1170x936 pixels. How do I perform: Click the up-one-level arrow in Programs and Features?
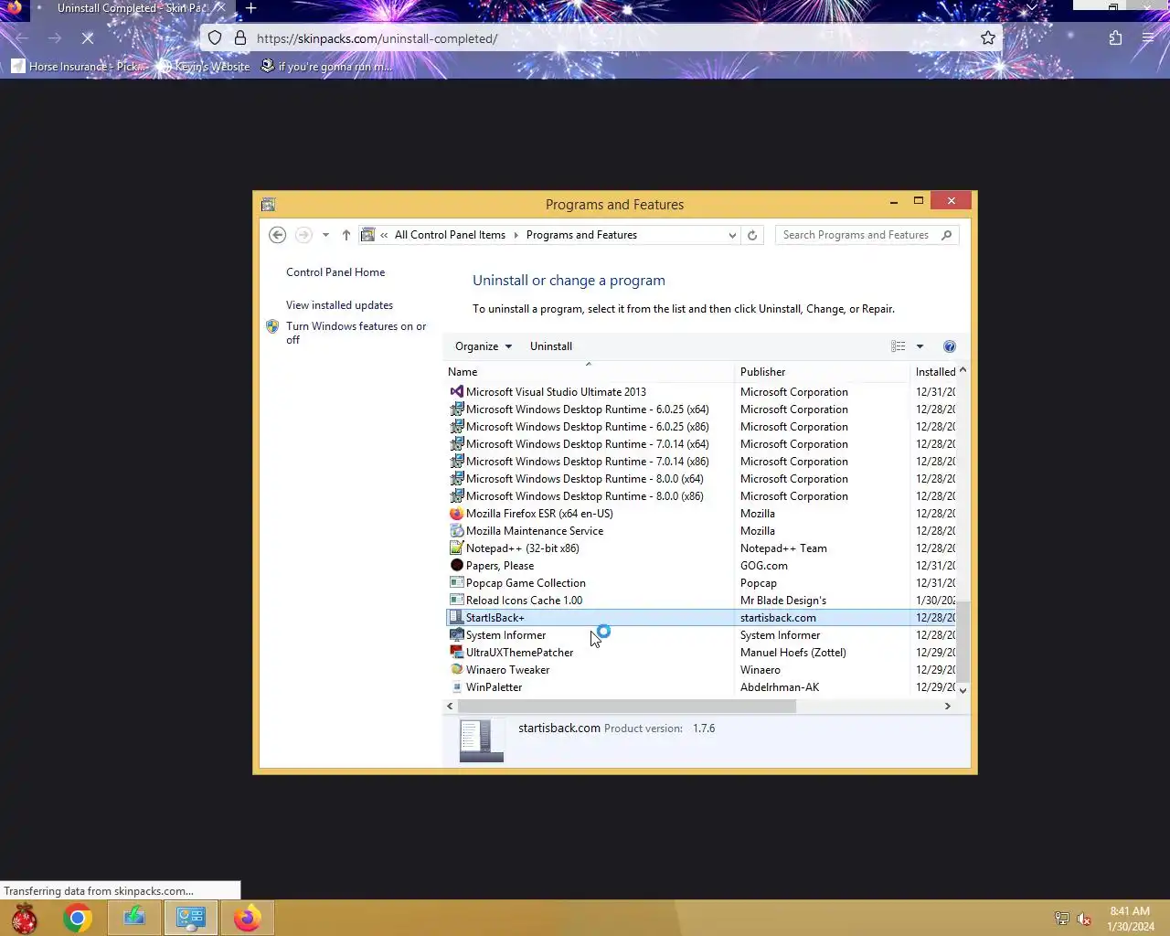(x=346, y=235)
